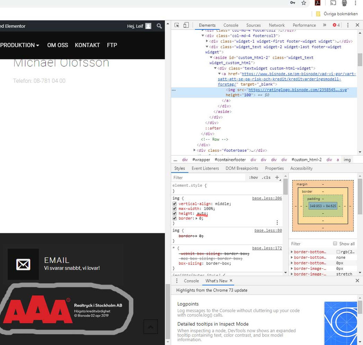This screenshot has width=363, height=345.
Task: Open the Chrome profile avatar
Action: 344,3
